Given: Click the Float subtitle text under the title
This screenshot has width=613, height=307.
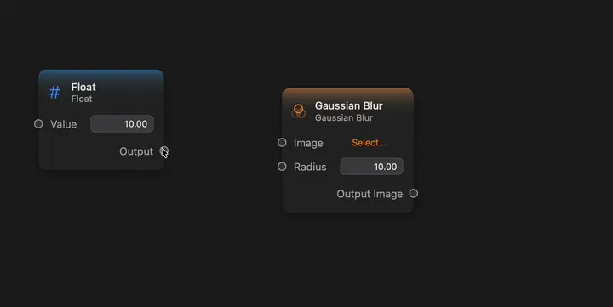Looking at the screenshot, I should 82,99.
